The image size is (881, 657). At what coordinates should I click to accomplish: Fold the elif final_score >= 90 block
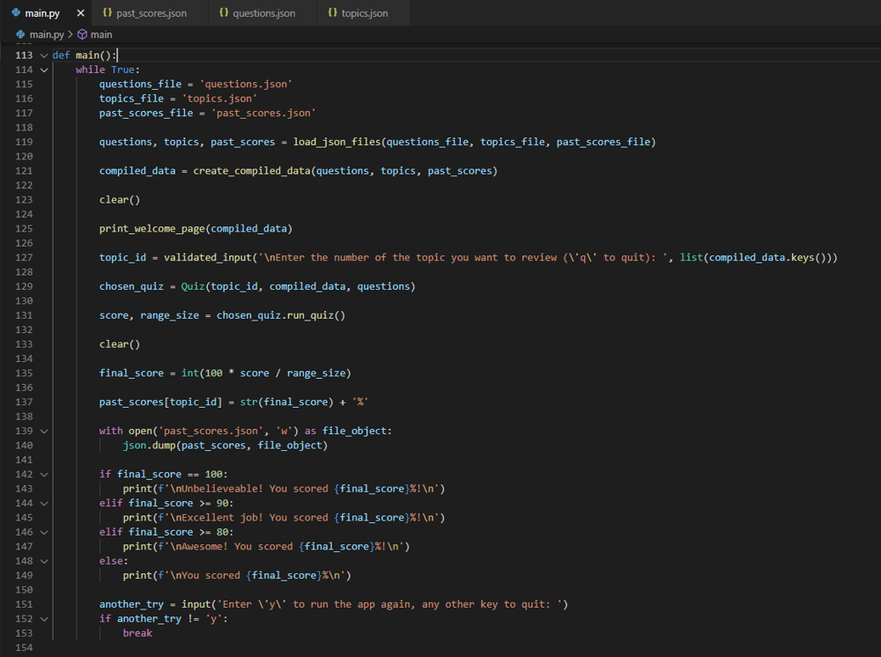pyautogui.click(x=44, y=503)
